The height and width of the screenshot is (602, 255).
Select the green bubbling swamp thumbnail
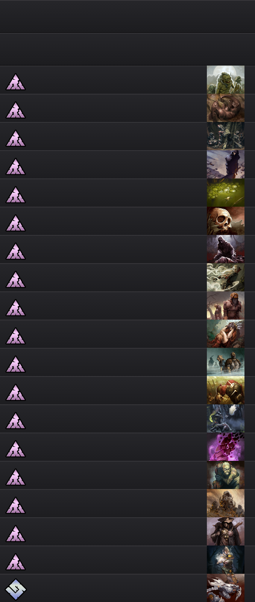(226, 193)
